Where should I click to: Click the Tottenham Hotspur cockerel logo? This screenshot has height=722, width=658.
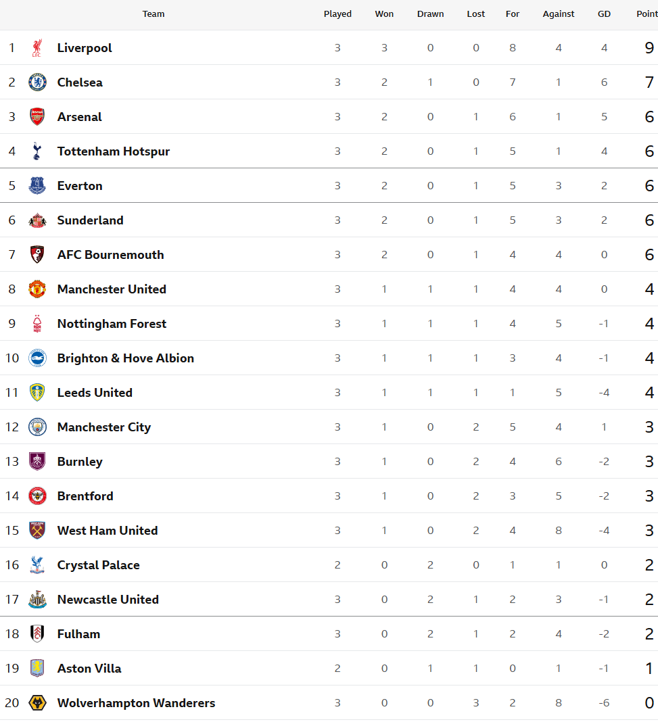[37, 151]
